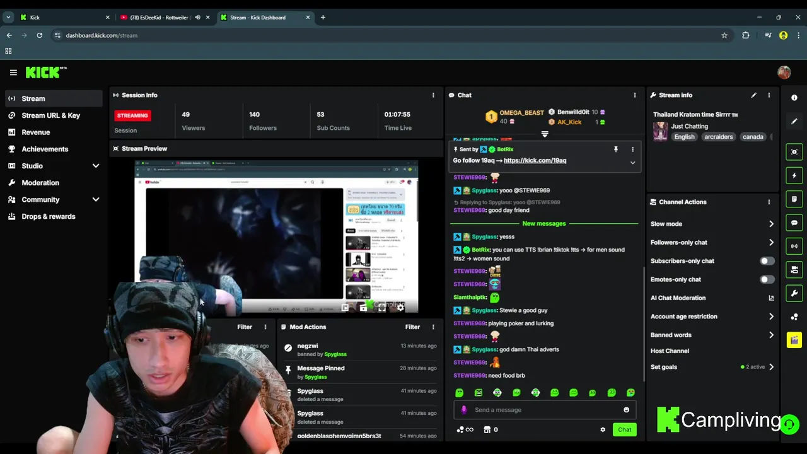Click the three-dots cluster icon in the right sidebar
Screen dimensions: 807x454
tap(794, 317)
